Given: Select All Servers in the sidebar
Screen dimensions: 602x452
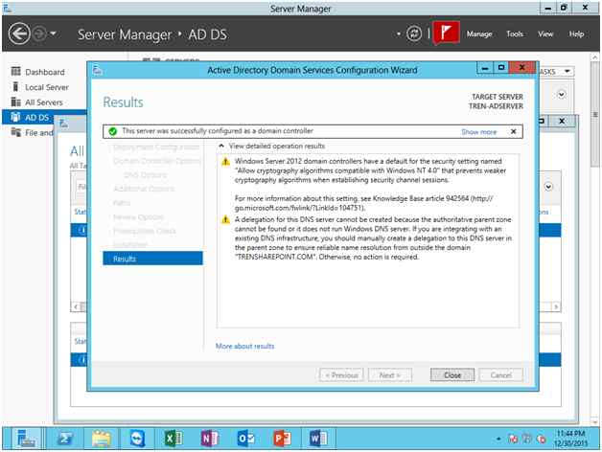Looking at the screenshot, I should coord(45,102).
